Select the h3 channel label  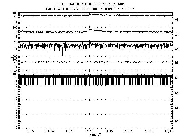[177, 93]
